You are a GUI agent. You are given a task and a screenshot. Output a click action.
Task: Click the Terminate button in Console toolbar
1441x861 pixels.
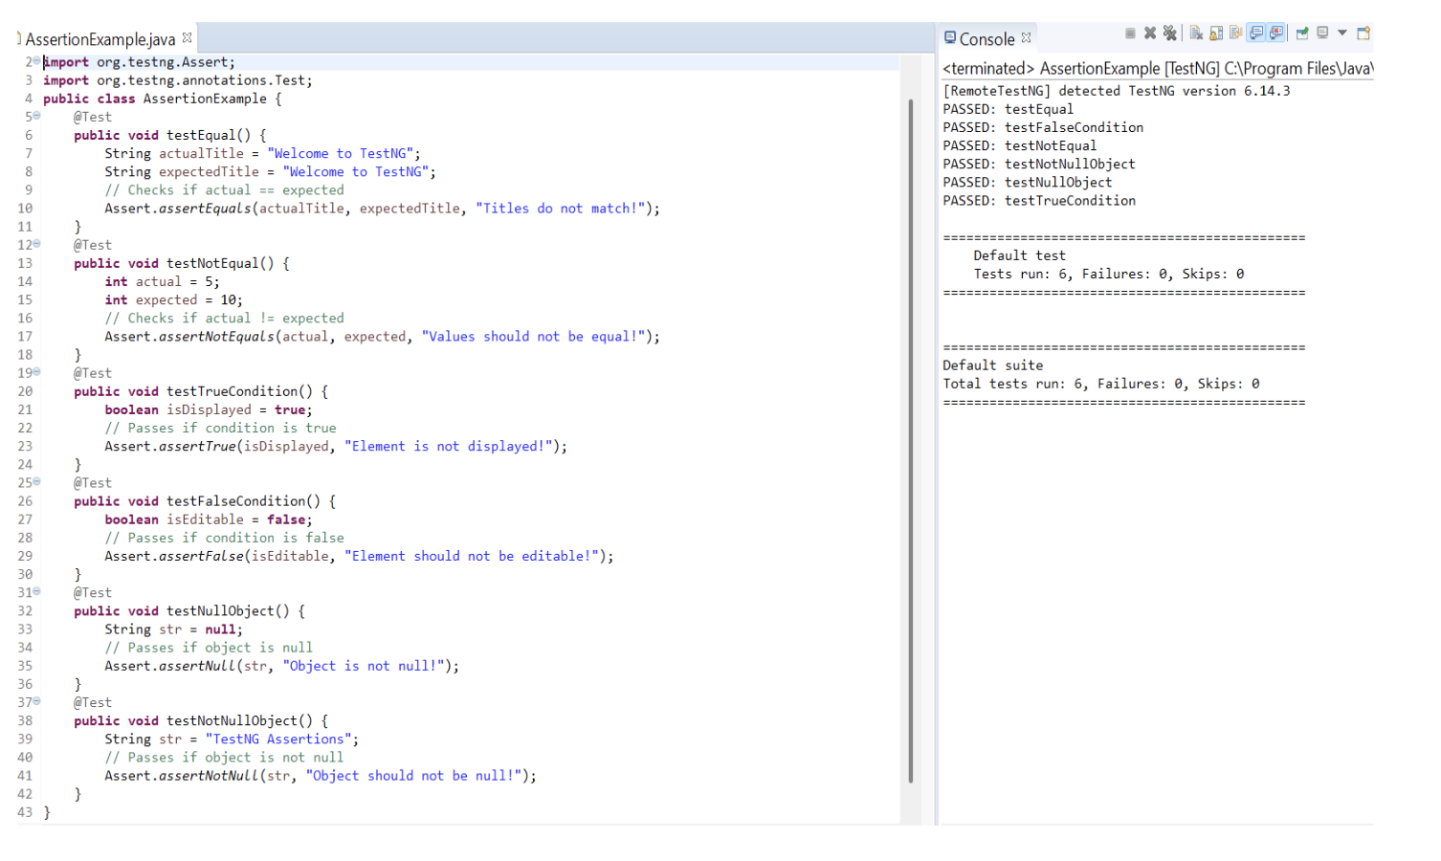(x=1130, y=33)
